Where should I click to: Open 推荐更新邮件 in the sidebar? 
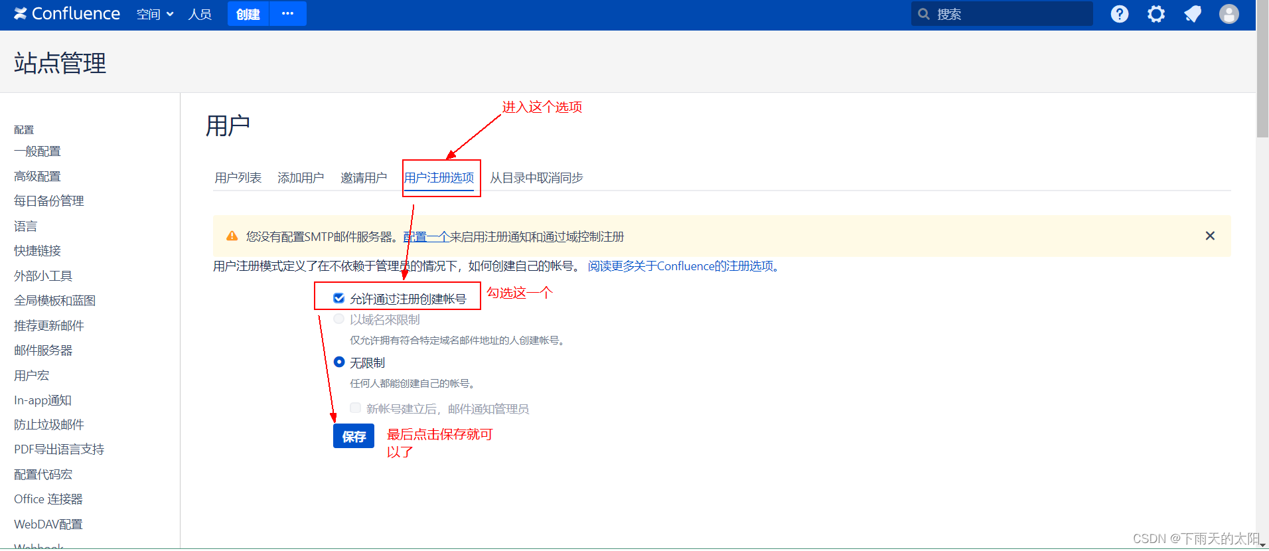tap(49, 325)
